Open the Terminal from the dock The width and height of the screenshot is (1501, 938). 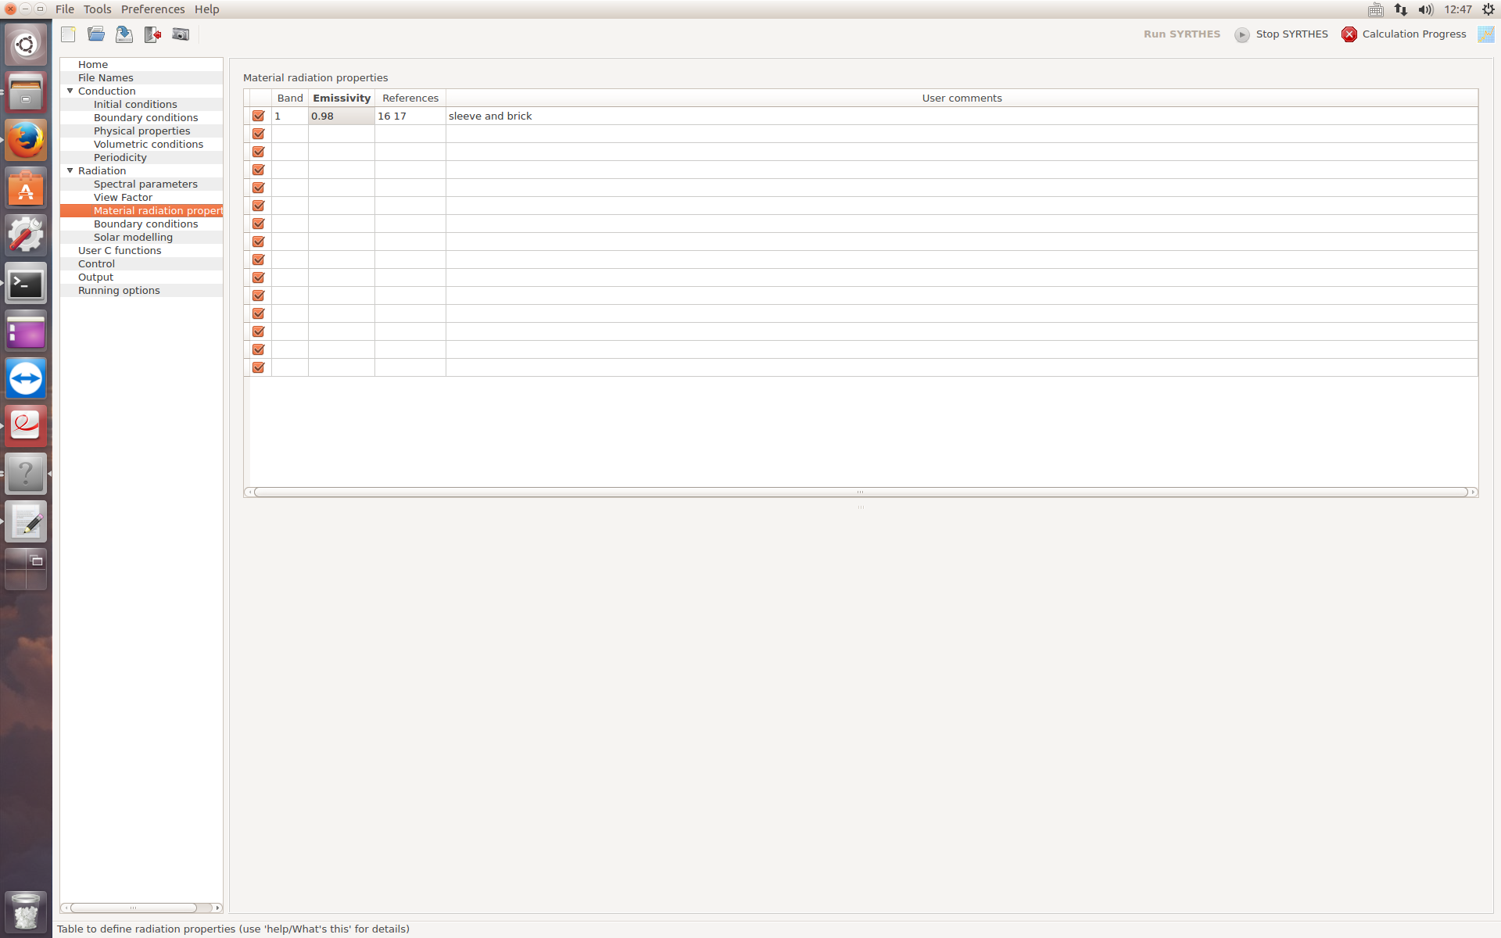click(x=26, y=284)
